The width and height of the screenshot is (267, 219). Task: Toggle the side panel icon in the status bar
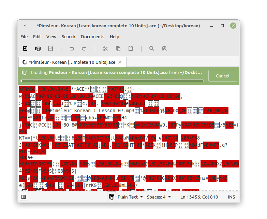click(x=24, y=197)
